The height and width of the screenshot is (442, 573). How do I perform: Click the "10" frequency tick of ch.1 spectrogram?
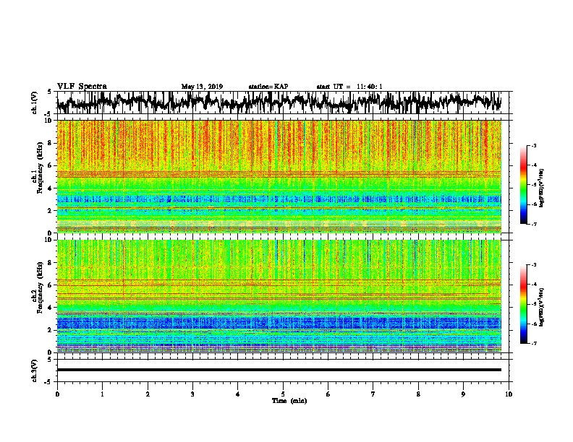(x=49, y=121)
